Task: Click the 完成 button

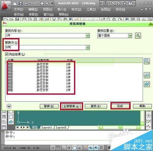Action: (x=120, y=106)
